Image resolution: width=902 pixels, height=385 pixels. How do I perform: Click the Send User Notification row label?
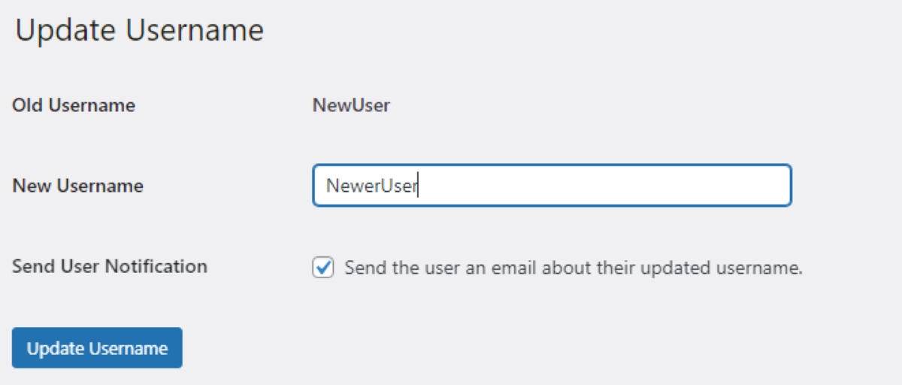click(110, 266)
